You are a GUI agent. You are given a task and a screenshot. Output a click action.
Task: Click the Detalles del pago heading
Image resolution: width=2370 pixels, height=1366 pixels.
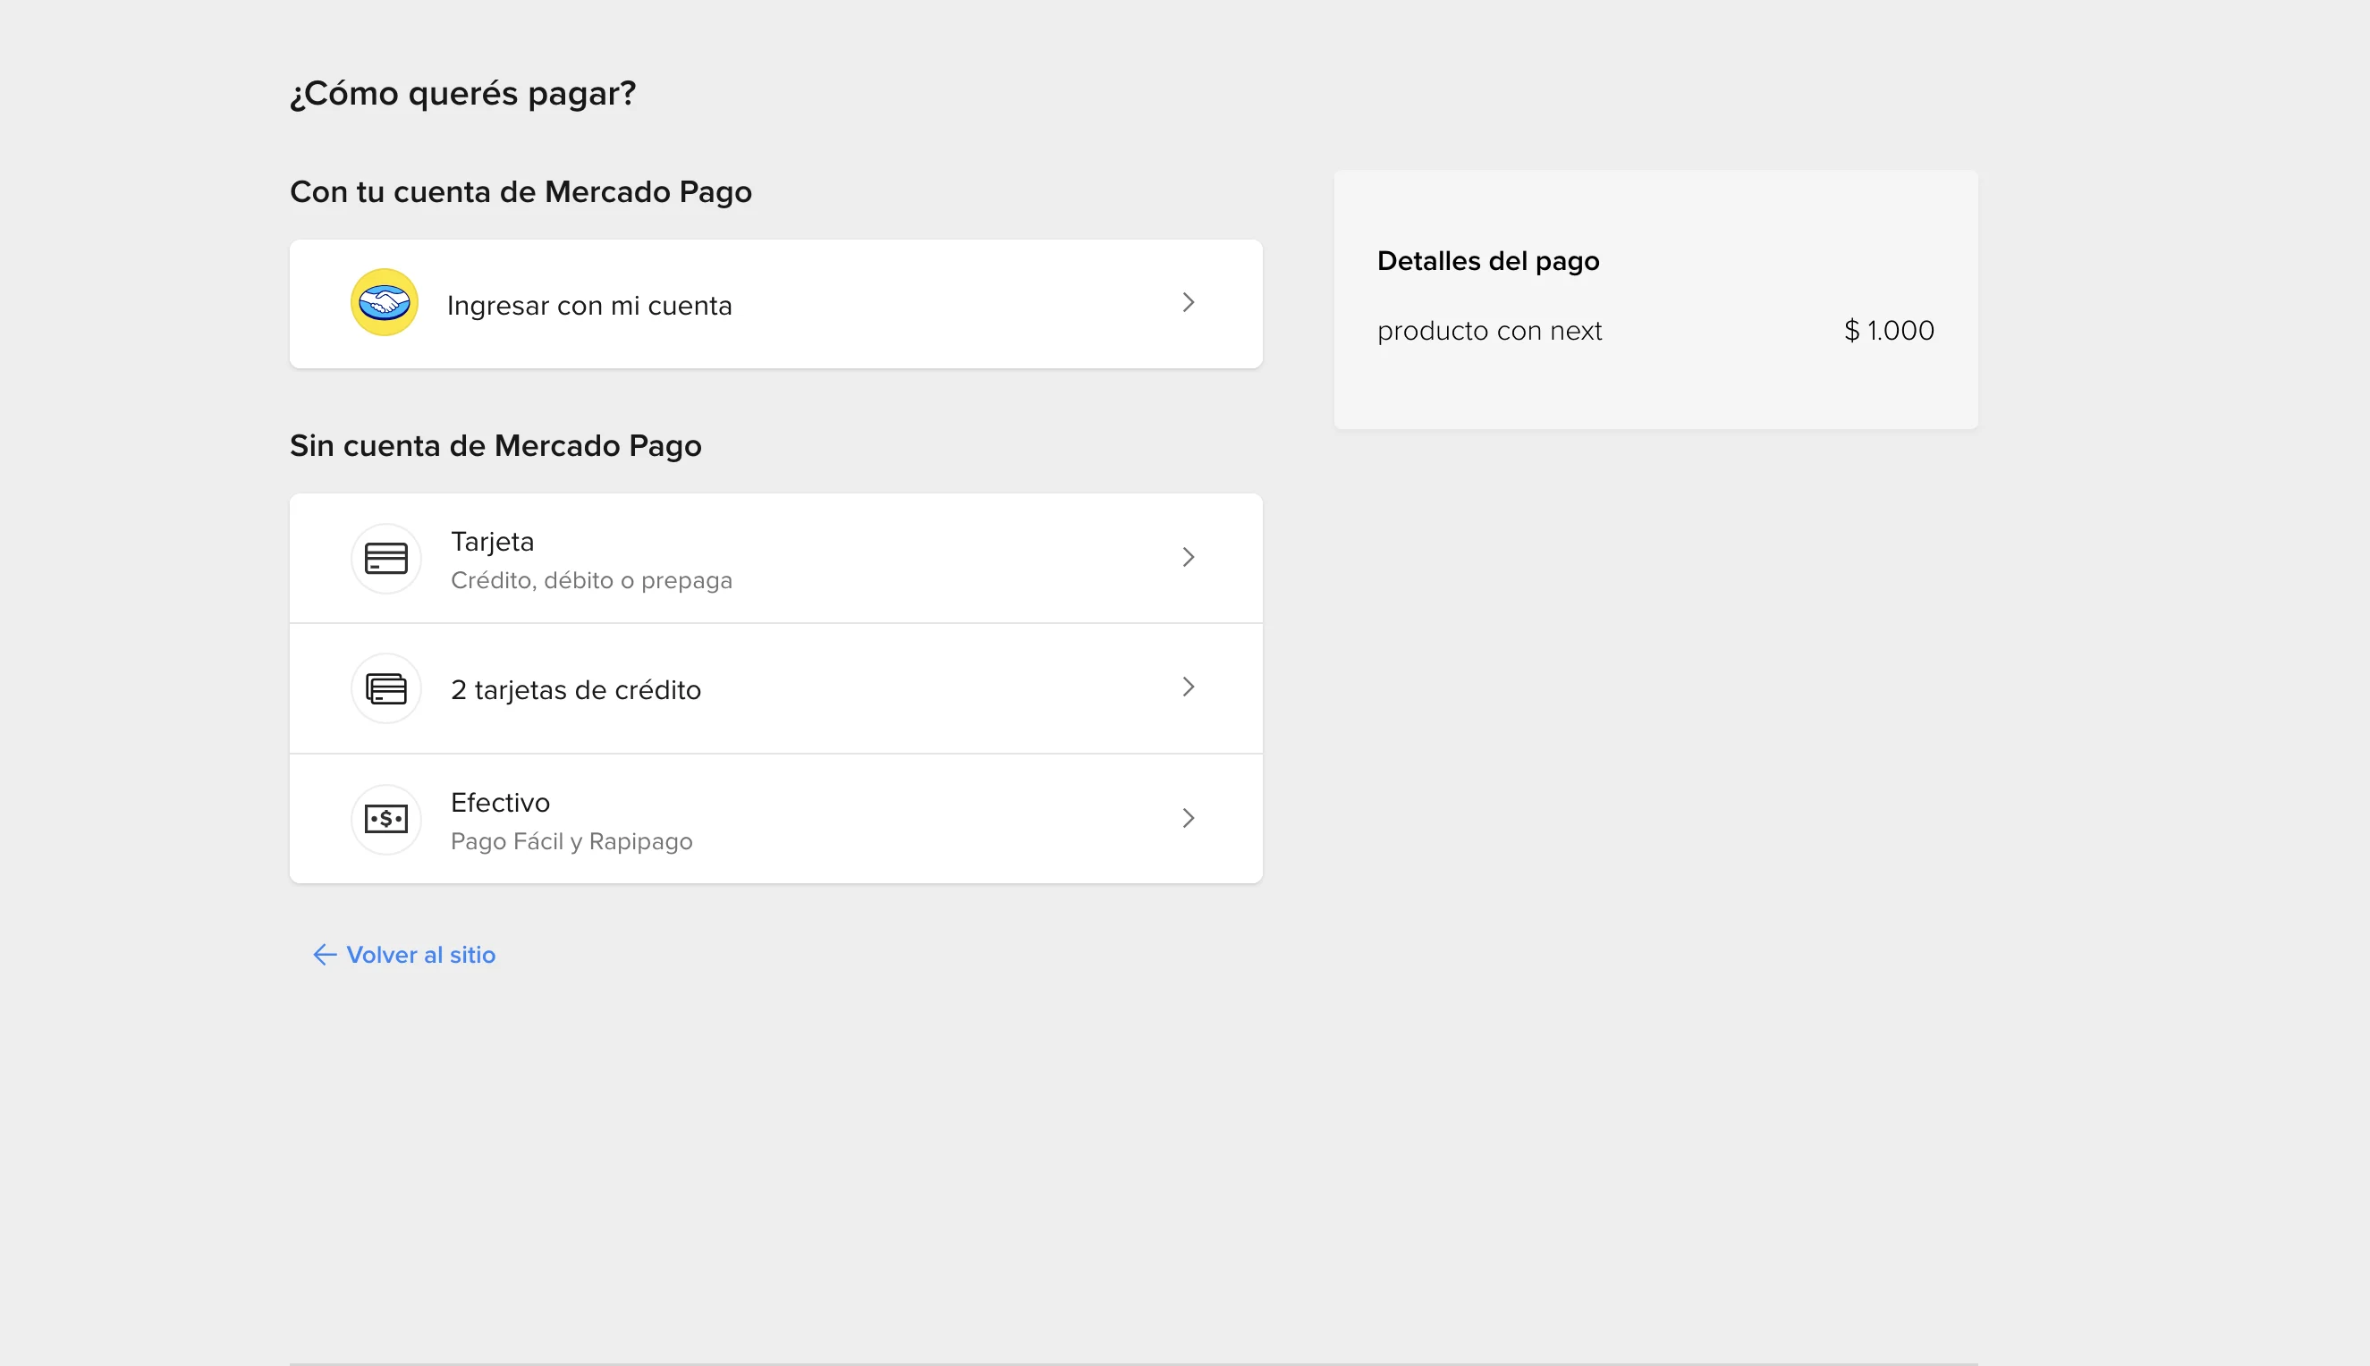click(x=1489, y=261)
